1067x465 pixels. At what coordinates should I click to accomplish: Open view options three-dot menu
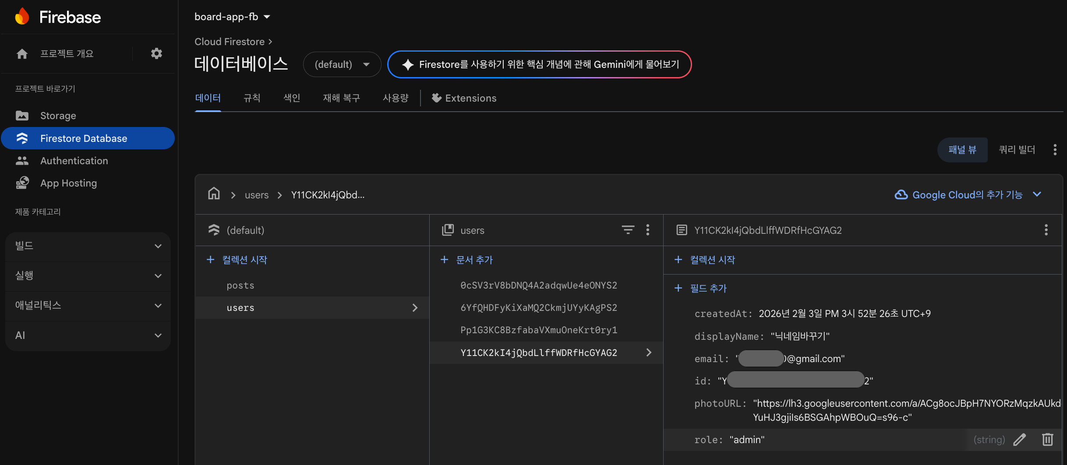(x=1055, y=150)
